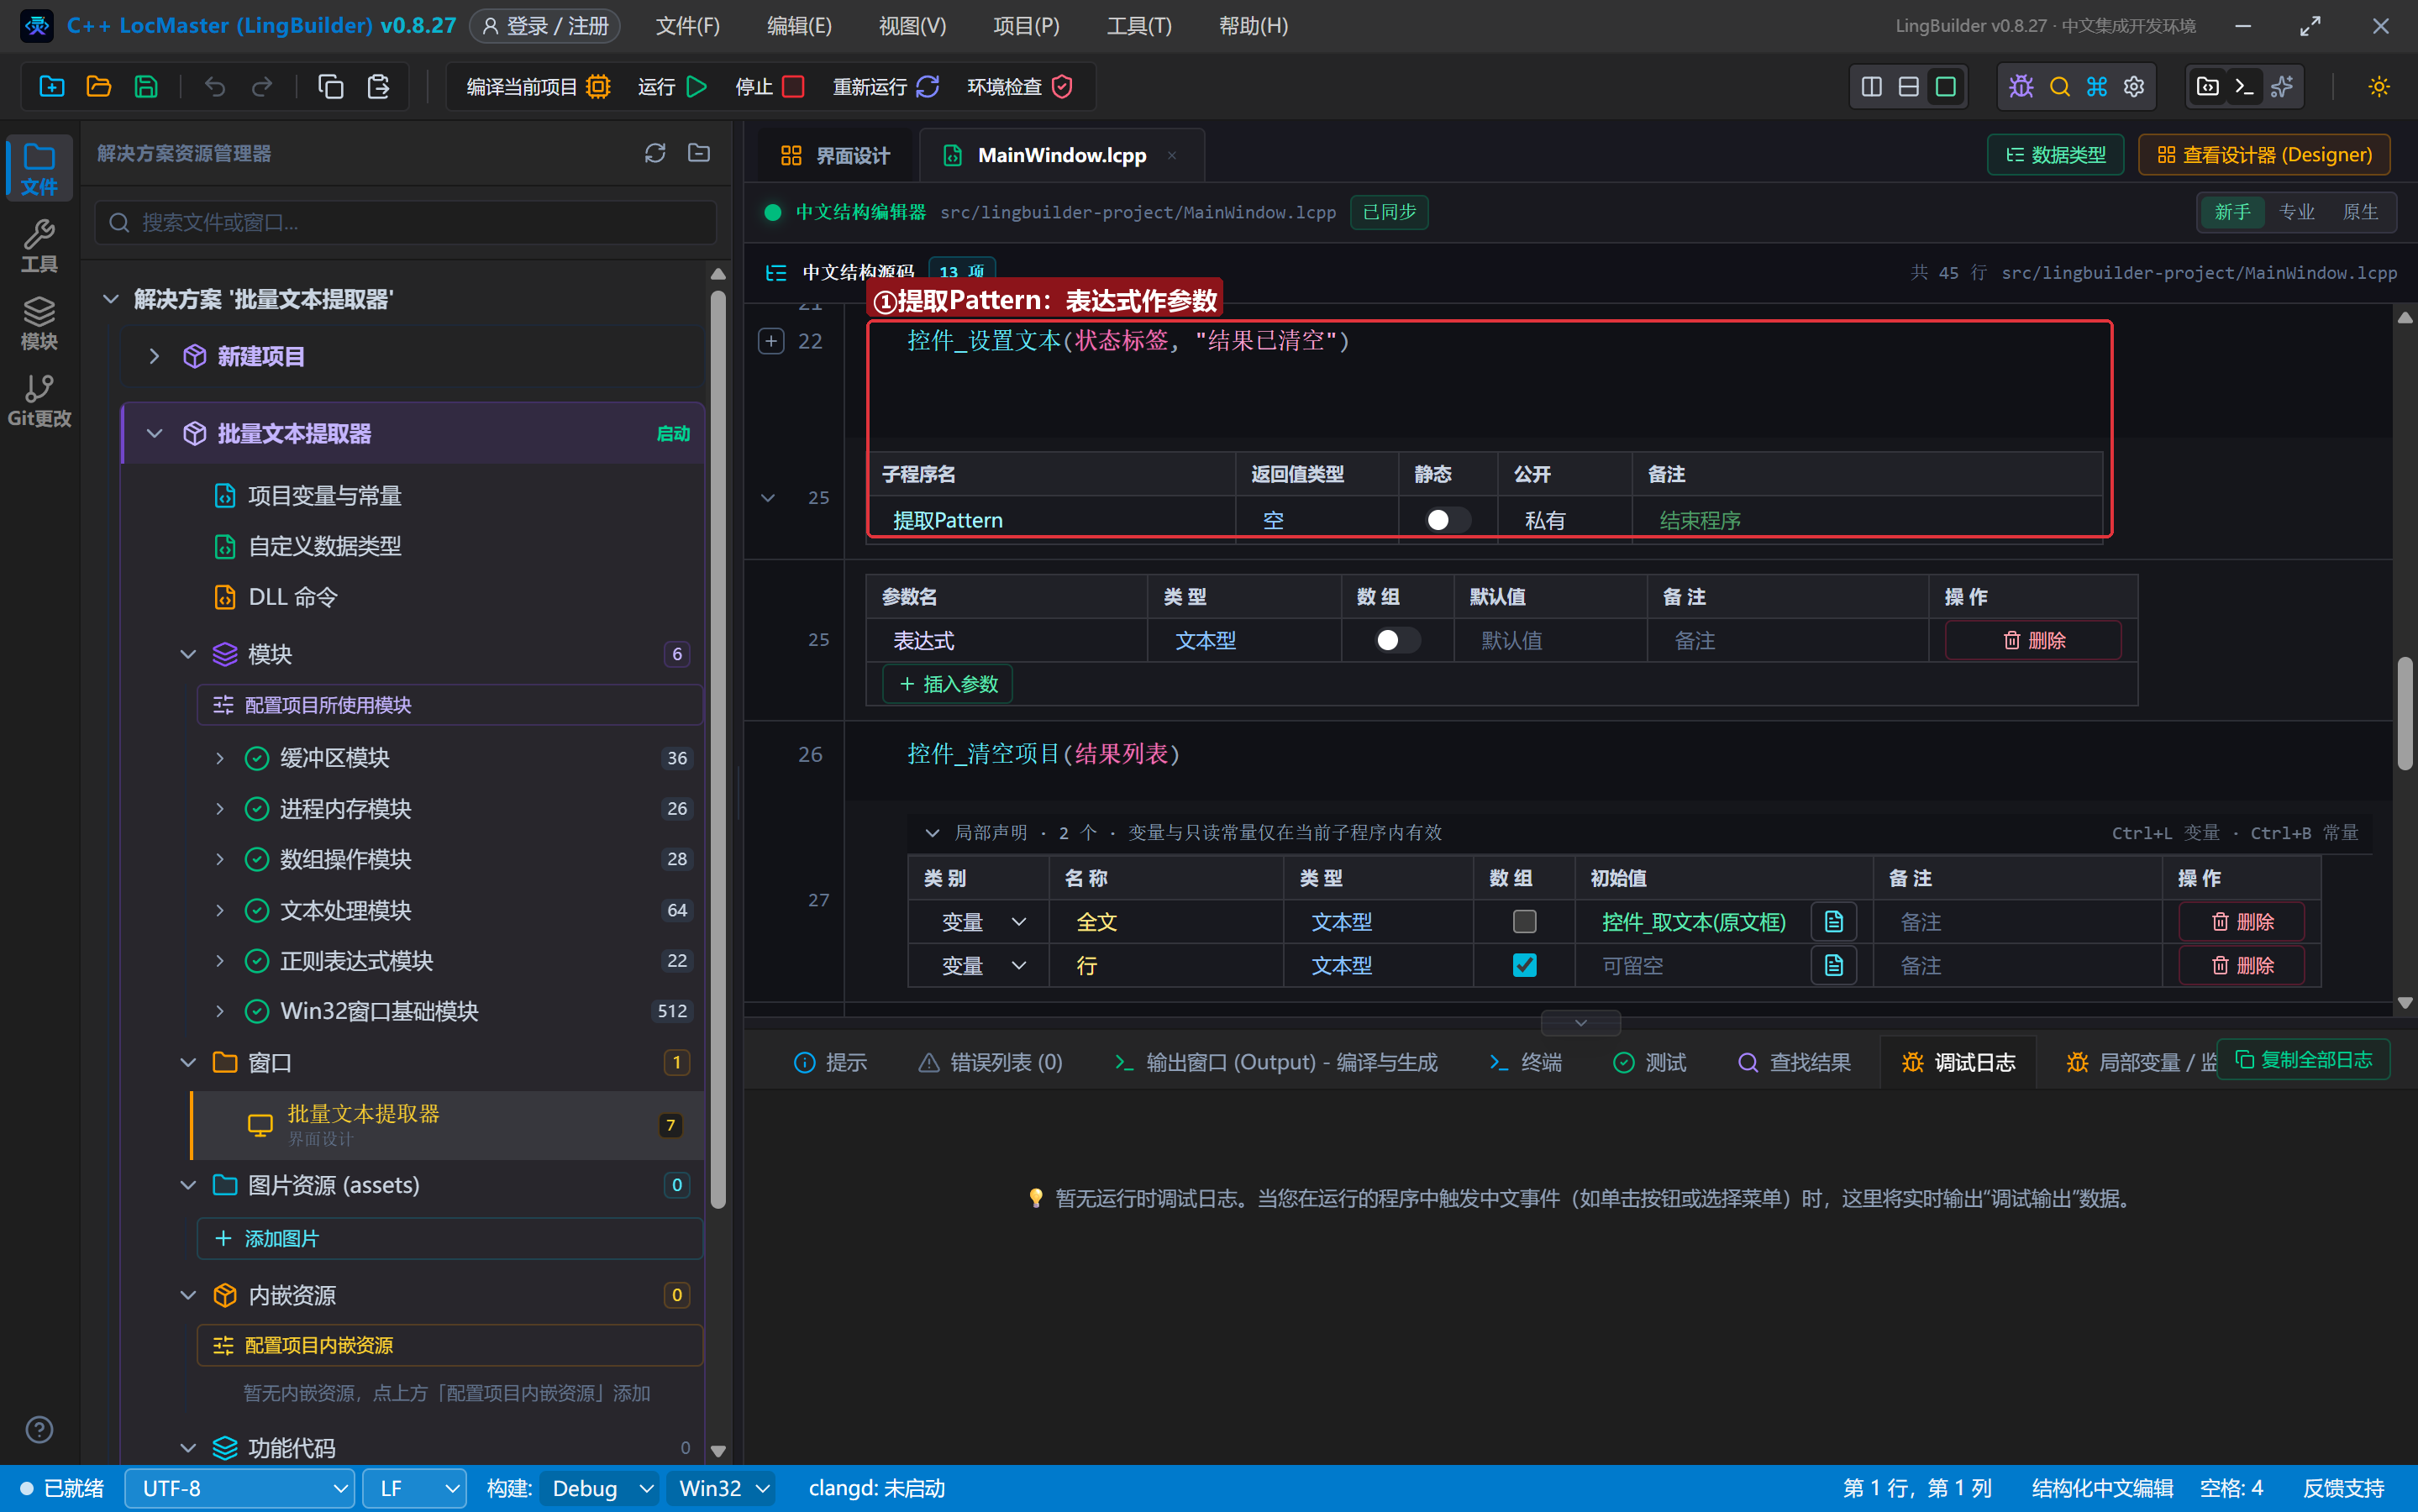This screenshot has height=1512, width=2418.
Task: Select the split vertical layout icon
Action: tap(1872, 87)
